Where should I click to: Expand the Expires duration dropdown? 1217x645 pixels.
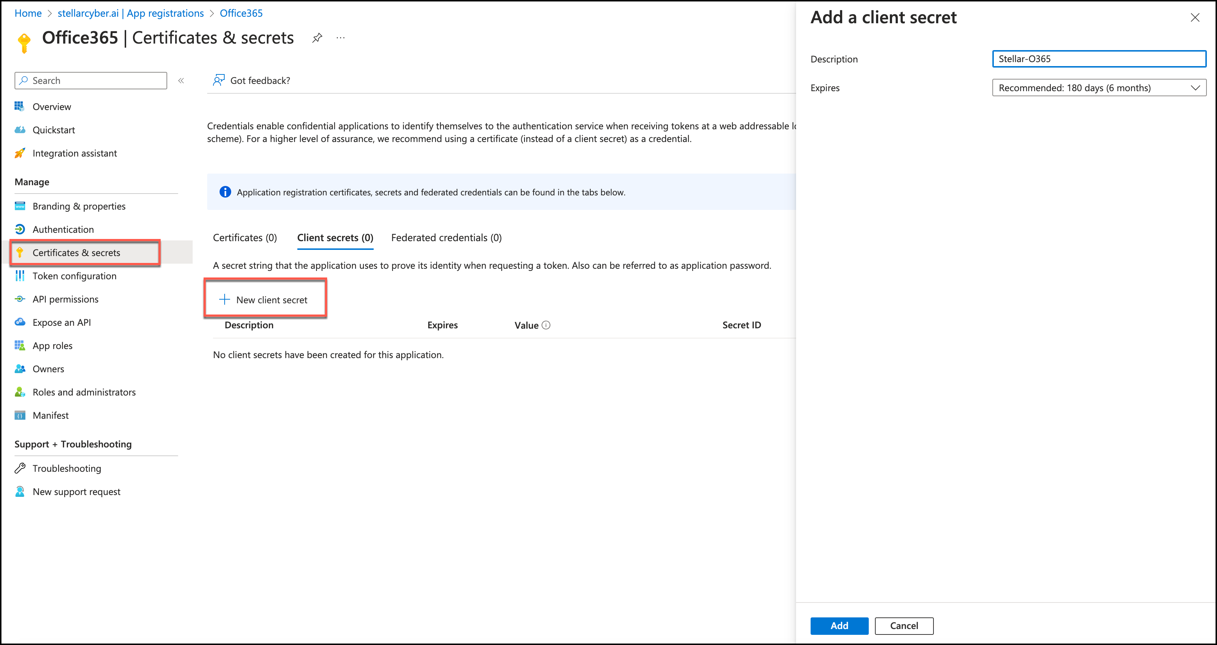(x=1098, y=88)
